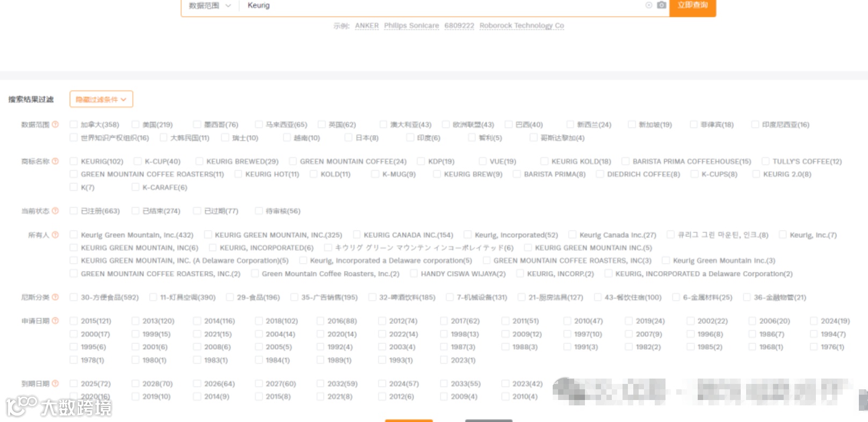The image size is (868, 422).
Task: Check the KEURIG 2.0(8) box
Action: [756, 174]
